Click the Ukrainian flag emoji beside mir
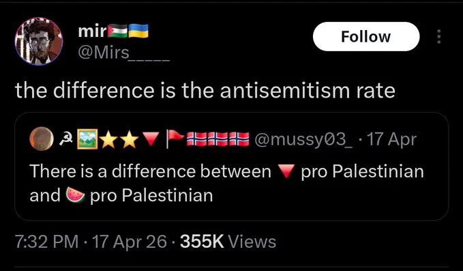The width and height of the screenshot is (463, 271). pyautogui.click(x=138, y=31)
